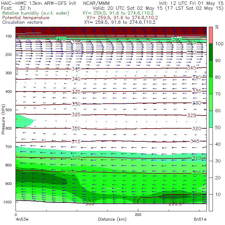Click the '0' distance tick label
The width and height of the screenshot is (225, 225).
[x=16, y=215]
